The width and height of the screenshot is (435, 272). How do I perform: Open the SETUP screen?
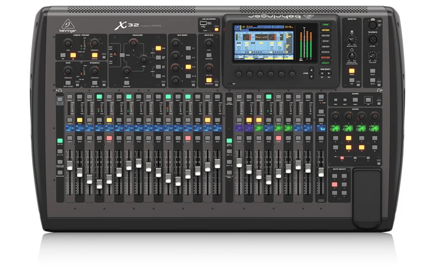tap(325, 41)
